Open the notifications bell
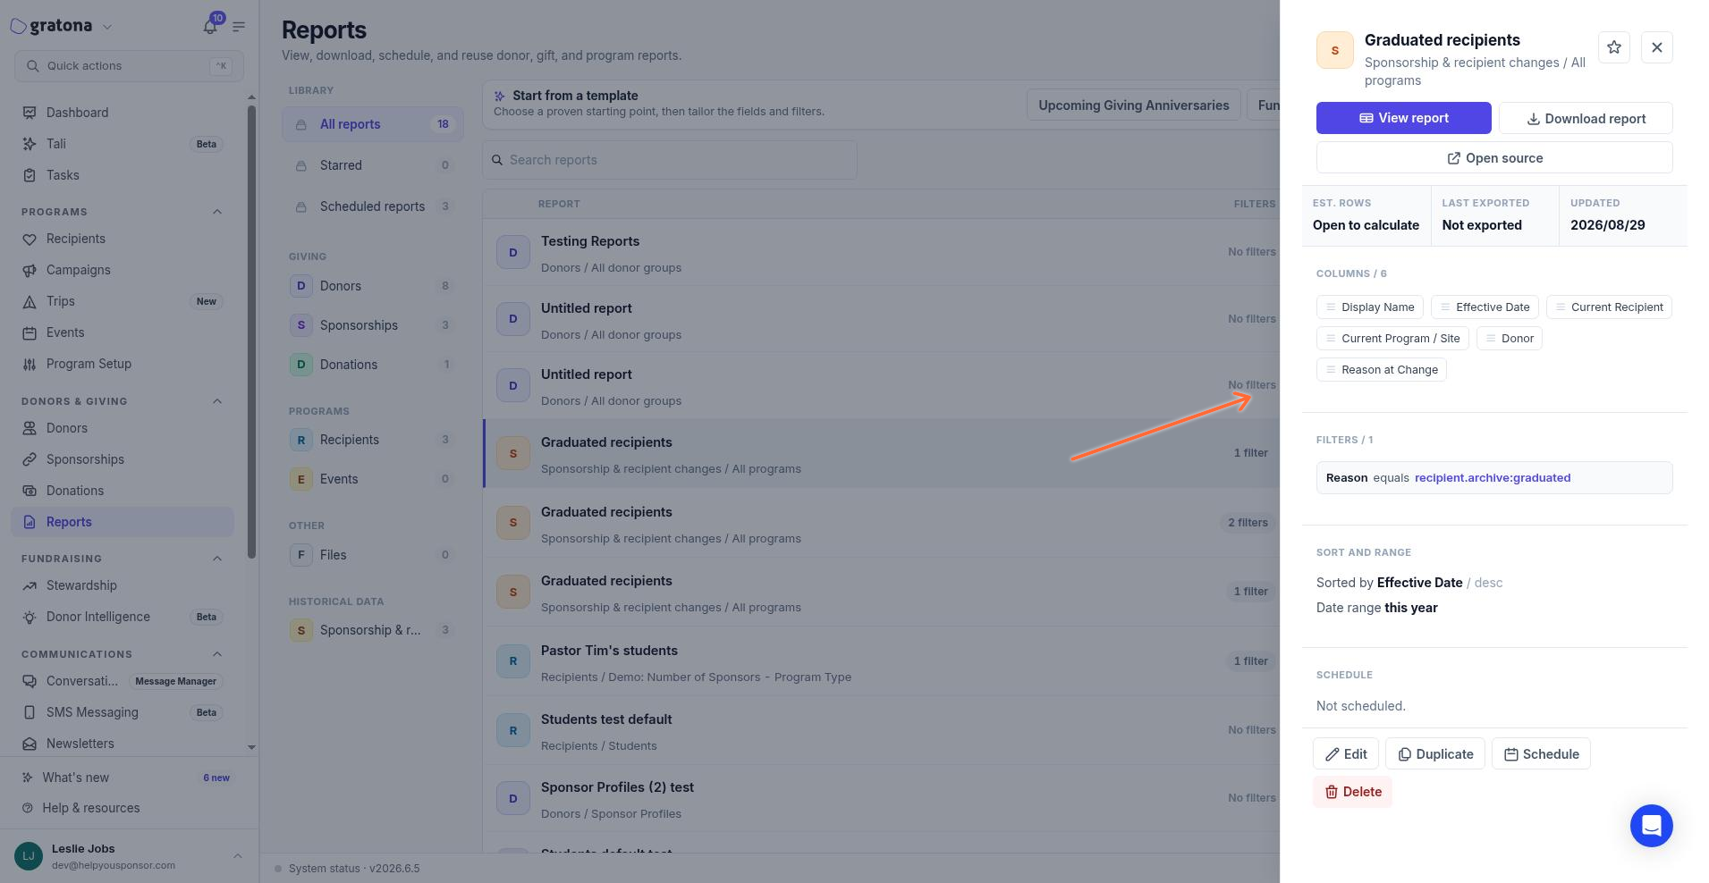Image resolution: width=1709 pixels, height=883 pixels. pyautogui.click(x=210, y=26)
